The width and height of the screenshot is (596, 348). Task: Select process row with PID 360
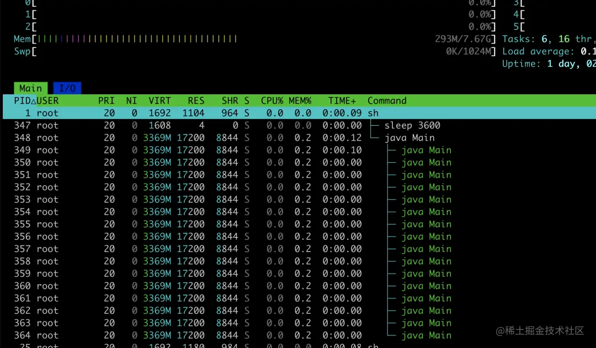[299, 286]
